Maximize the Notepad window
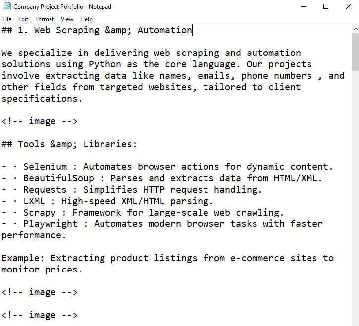Viewport: 359px width, 326px height. coord(325,6)
